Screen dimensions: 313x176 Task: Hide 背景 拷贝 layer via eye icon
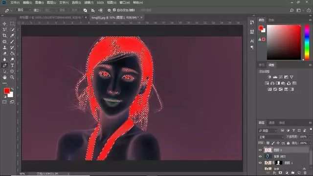(260, 156)
